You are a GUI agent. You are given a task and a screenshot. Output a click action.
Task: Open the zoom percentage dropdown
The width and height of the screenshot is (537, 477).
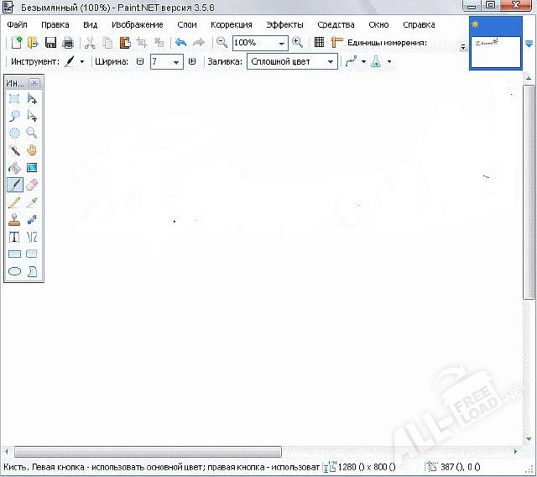(282, 43)
